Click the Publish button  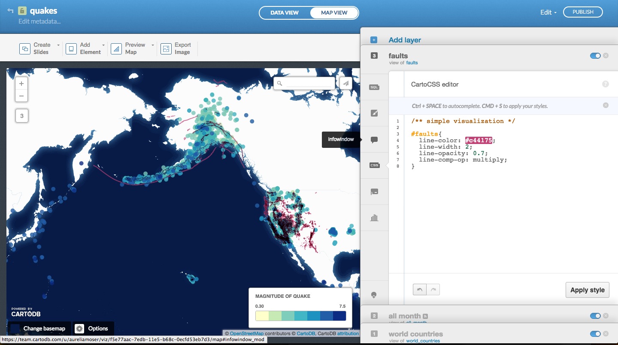click(583, 12)
